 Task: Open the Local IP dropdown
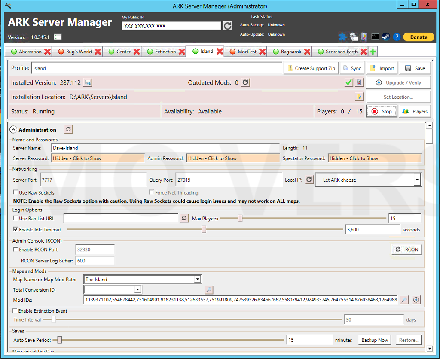coord(417,179)
